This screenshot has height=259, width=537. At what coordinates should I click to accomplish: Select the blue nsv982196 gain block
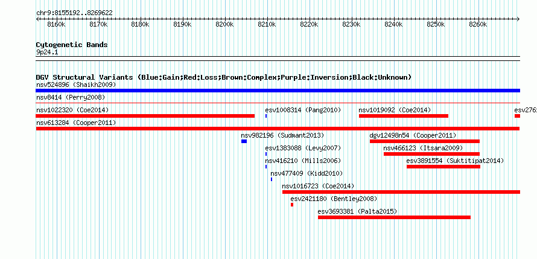click(x=244, y=141)
